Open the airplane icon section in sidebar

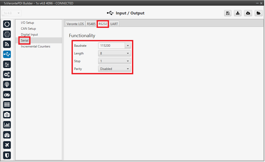(7, 145)
